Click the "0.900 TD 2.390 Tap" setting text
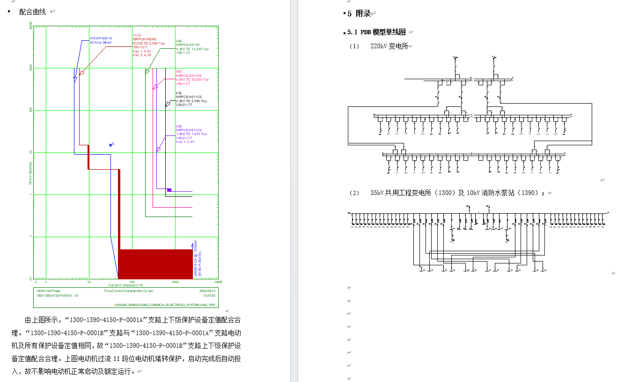The width and height of the screenshot is (617, 382). (x=191, y=101)
